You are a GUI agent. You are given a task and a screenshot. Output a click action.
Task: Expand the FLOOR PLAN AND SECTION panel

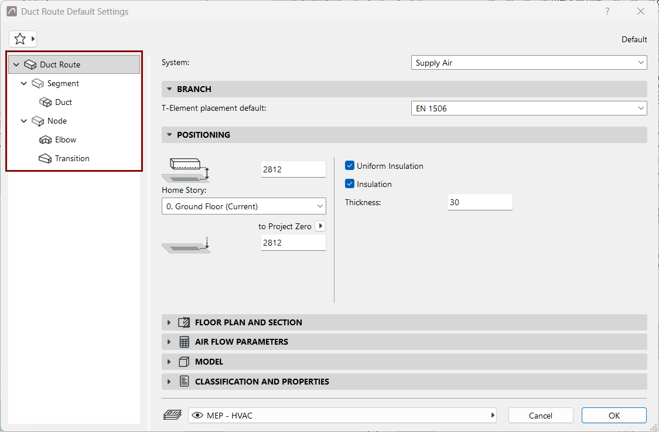click(x=169, y=322)
